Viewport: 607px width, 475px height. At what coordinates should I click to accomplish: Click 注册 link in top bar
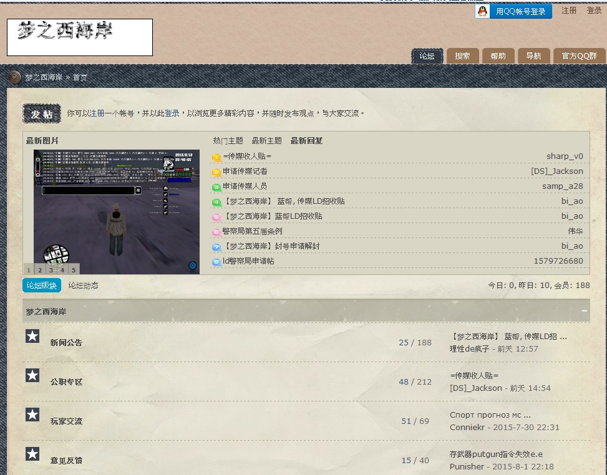click(569, 11)
